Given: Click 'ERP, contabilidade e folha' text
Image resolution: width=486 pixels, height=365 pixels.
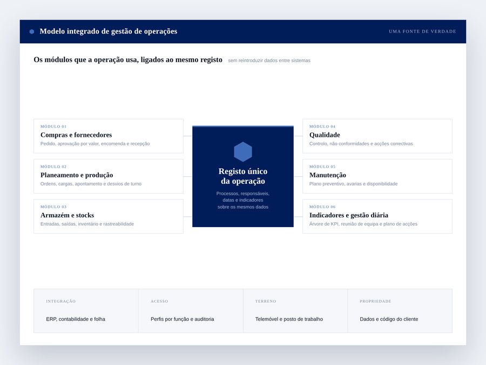Looking at the screenshot, I should [x=76, y=319].
